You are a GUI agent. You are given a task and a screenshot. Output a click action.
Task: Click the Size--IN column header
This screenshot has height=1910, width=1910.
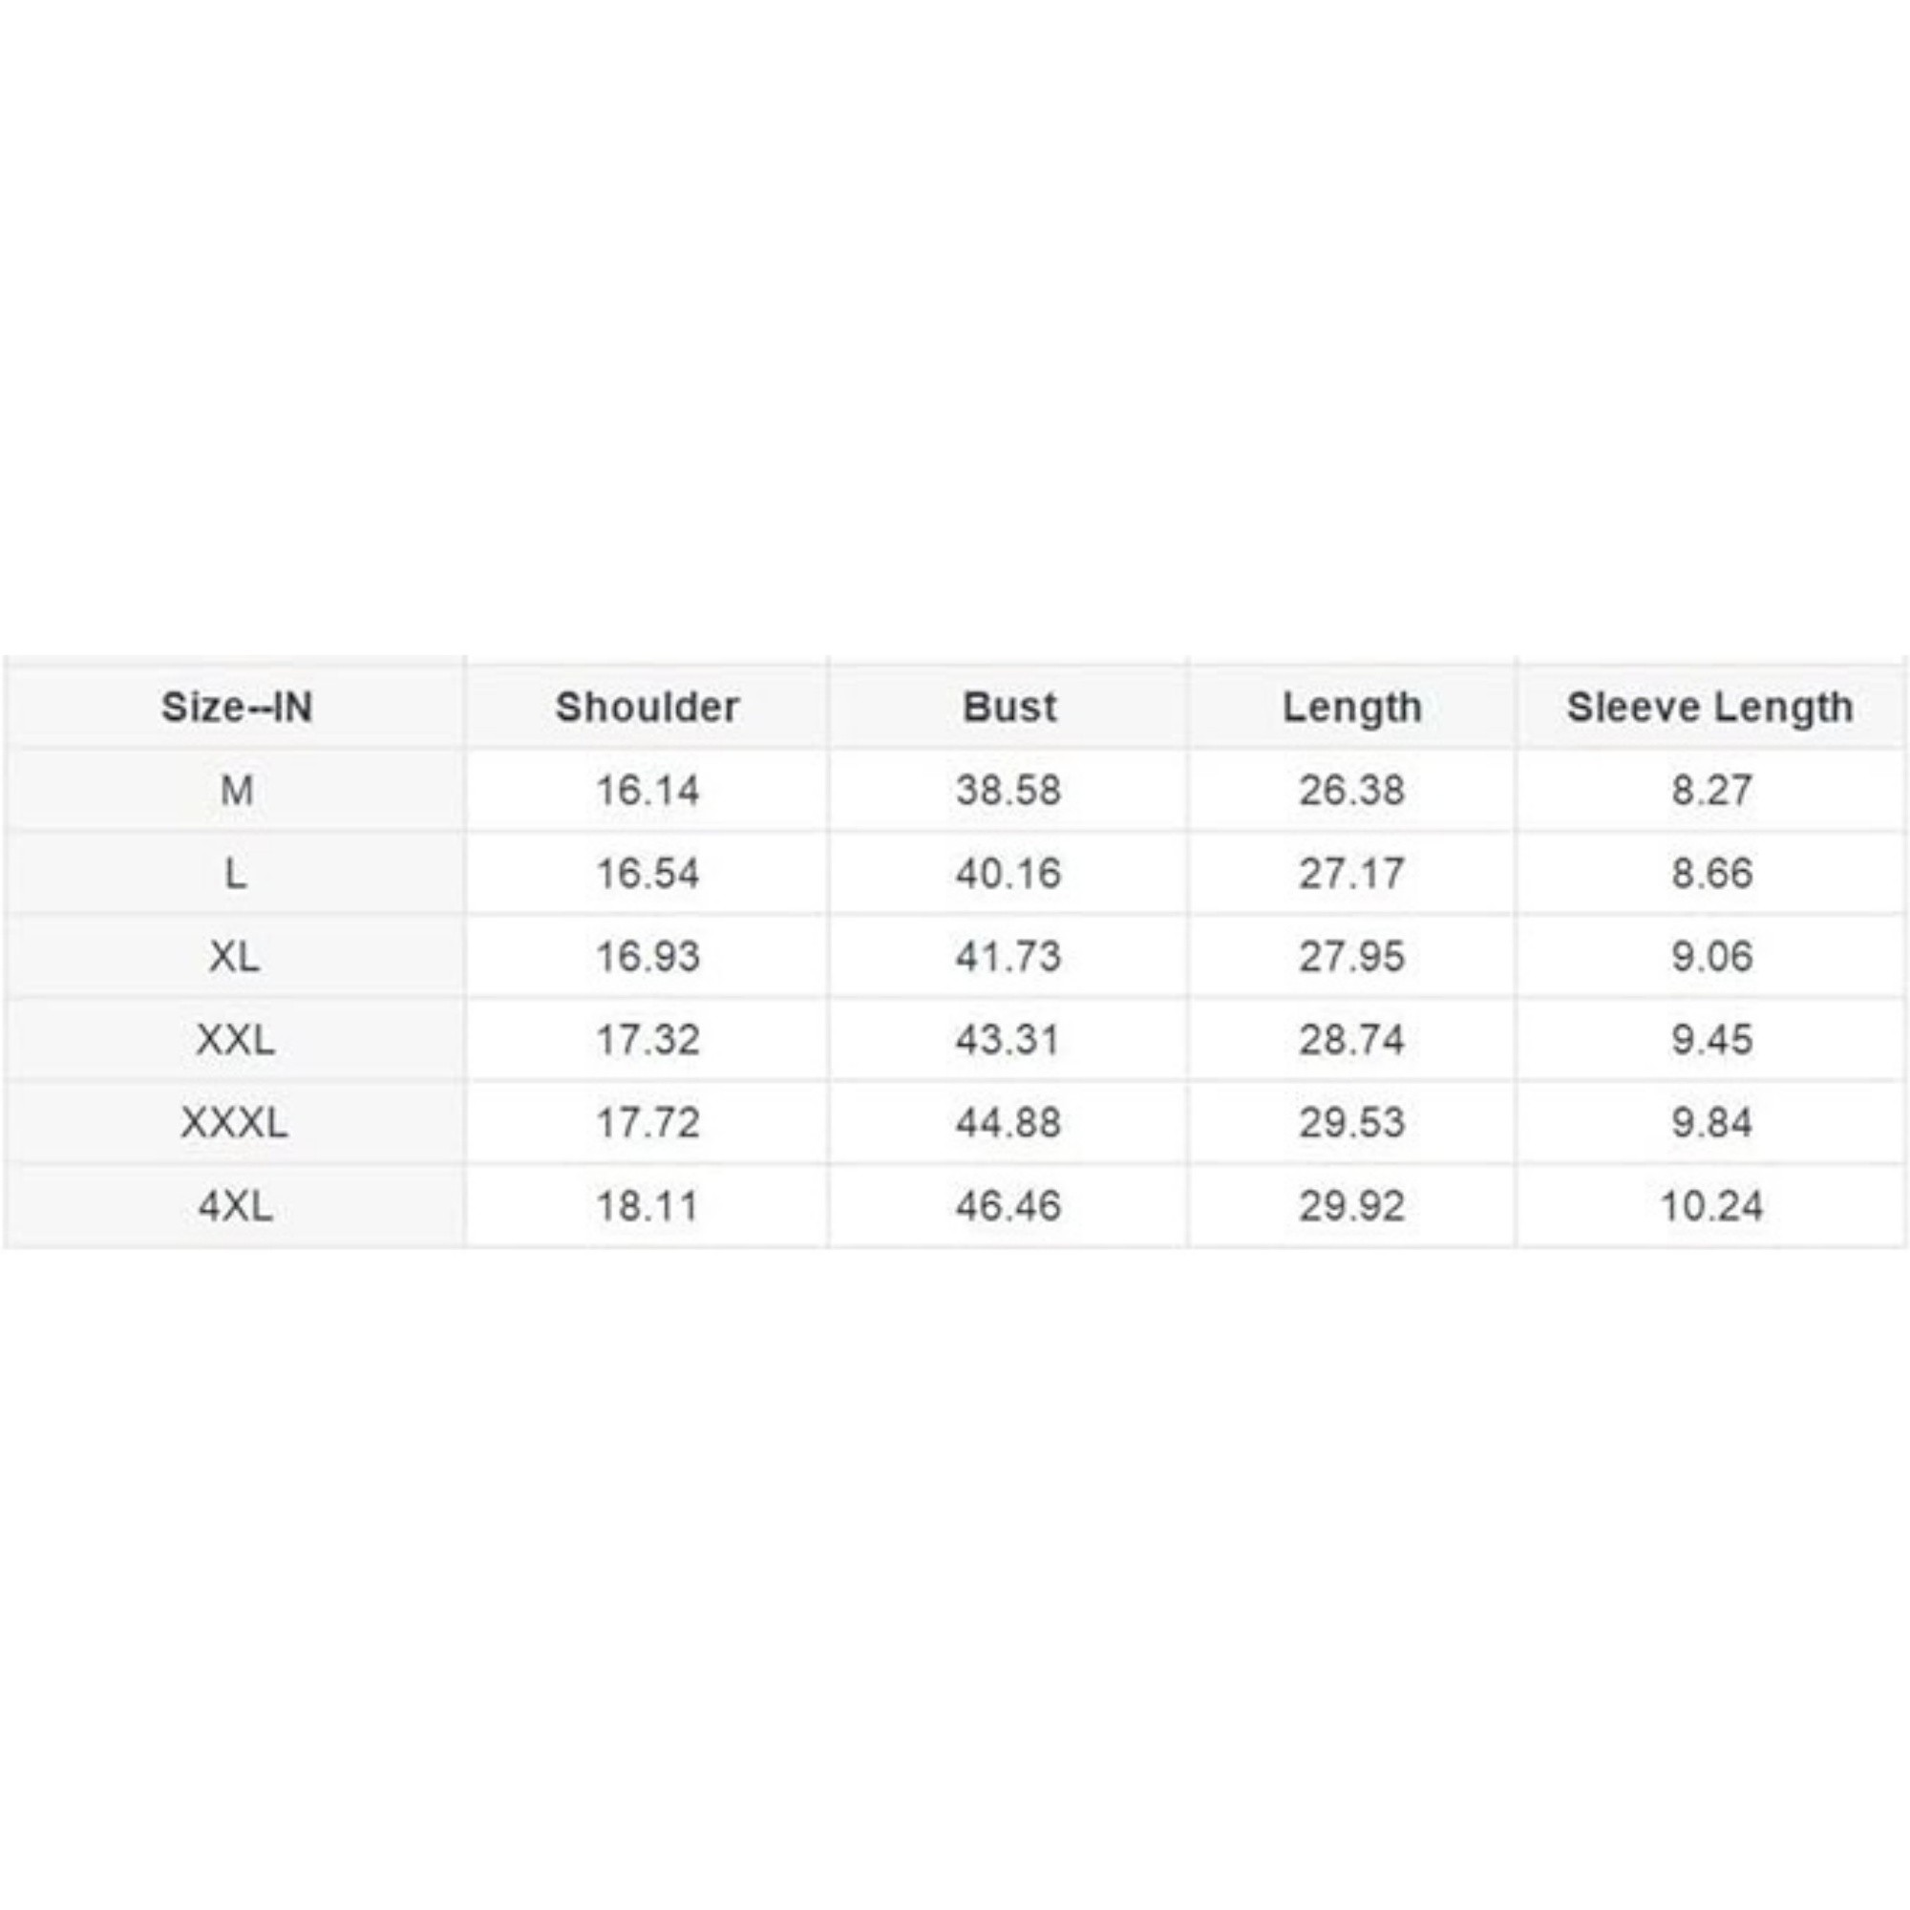pos(236,707)
